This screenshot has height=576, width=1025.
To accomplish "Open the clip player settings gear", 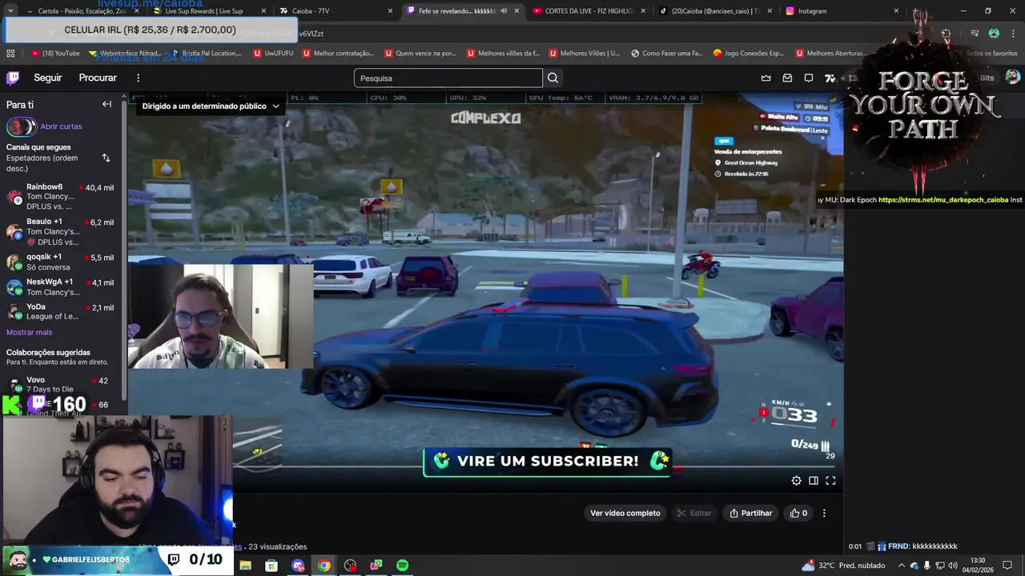I will (796, 481).
